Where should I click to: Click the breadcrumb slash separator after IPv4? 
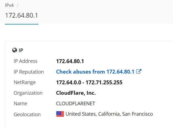tap(17, 5)
